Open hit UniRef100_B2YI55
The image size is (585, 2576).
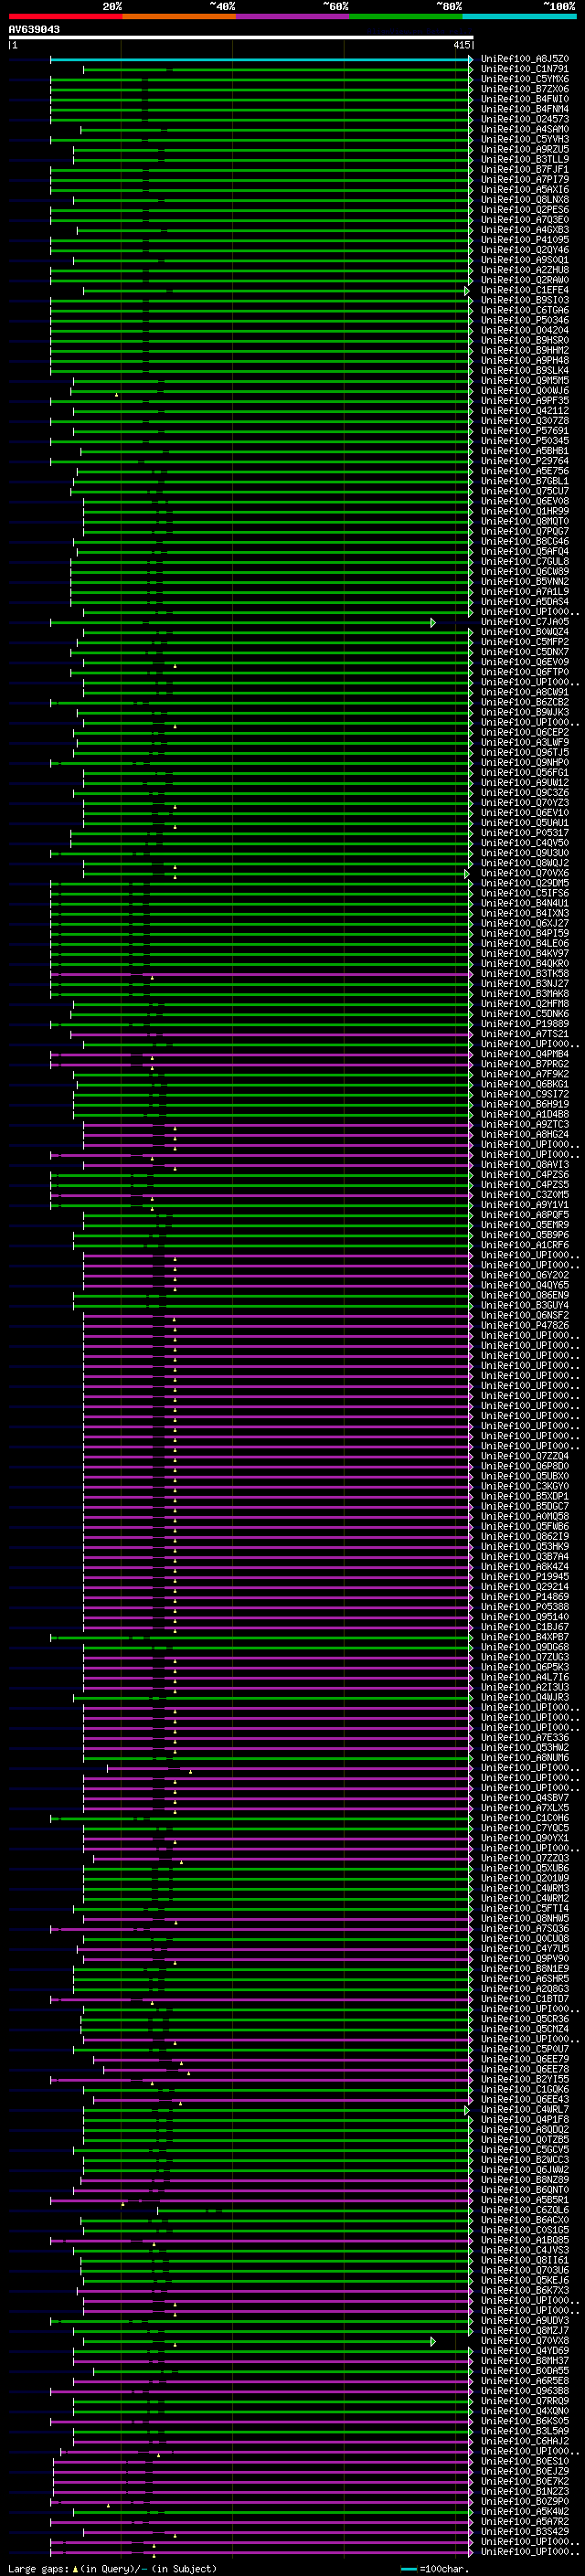(525, 2079)
